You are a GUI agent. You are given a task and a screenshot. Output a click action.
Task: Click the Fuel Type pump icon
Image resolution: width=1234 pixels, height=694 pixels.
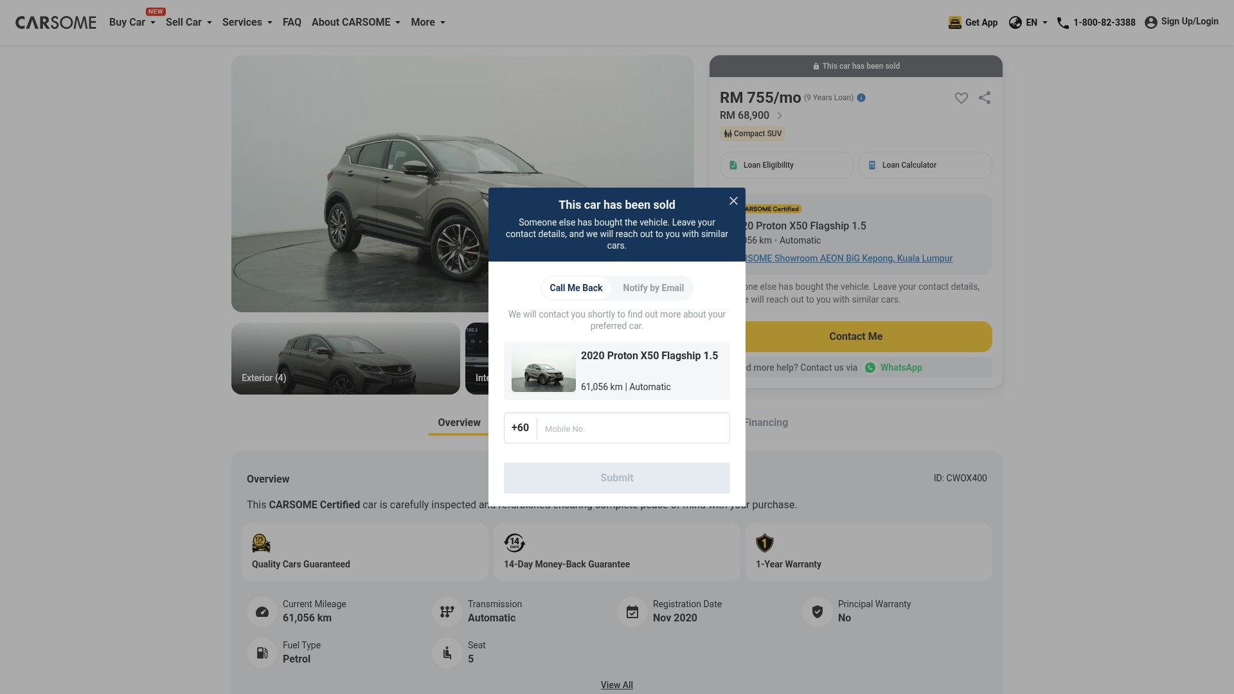(262, 653)
